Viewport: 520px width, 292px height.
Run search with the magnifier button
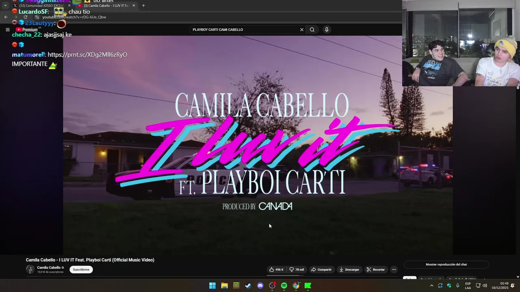tap(312, 30)
